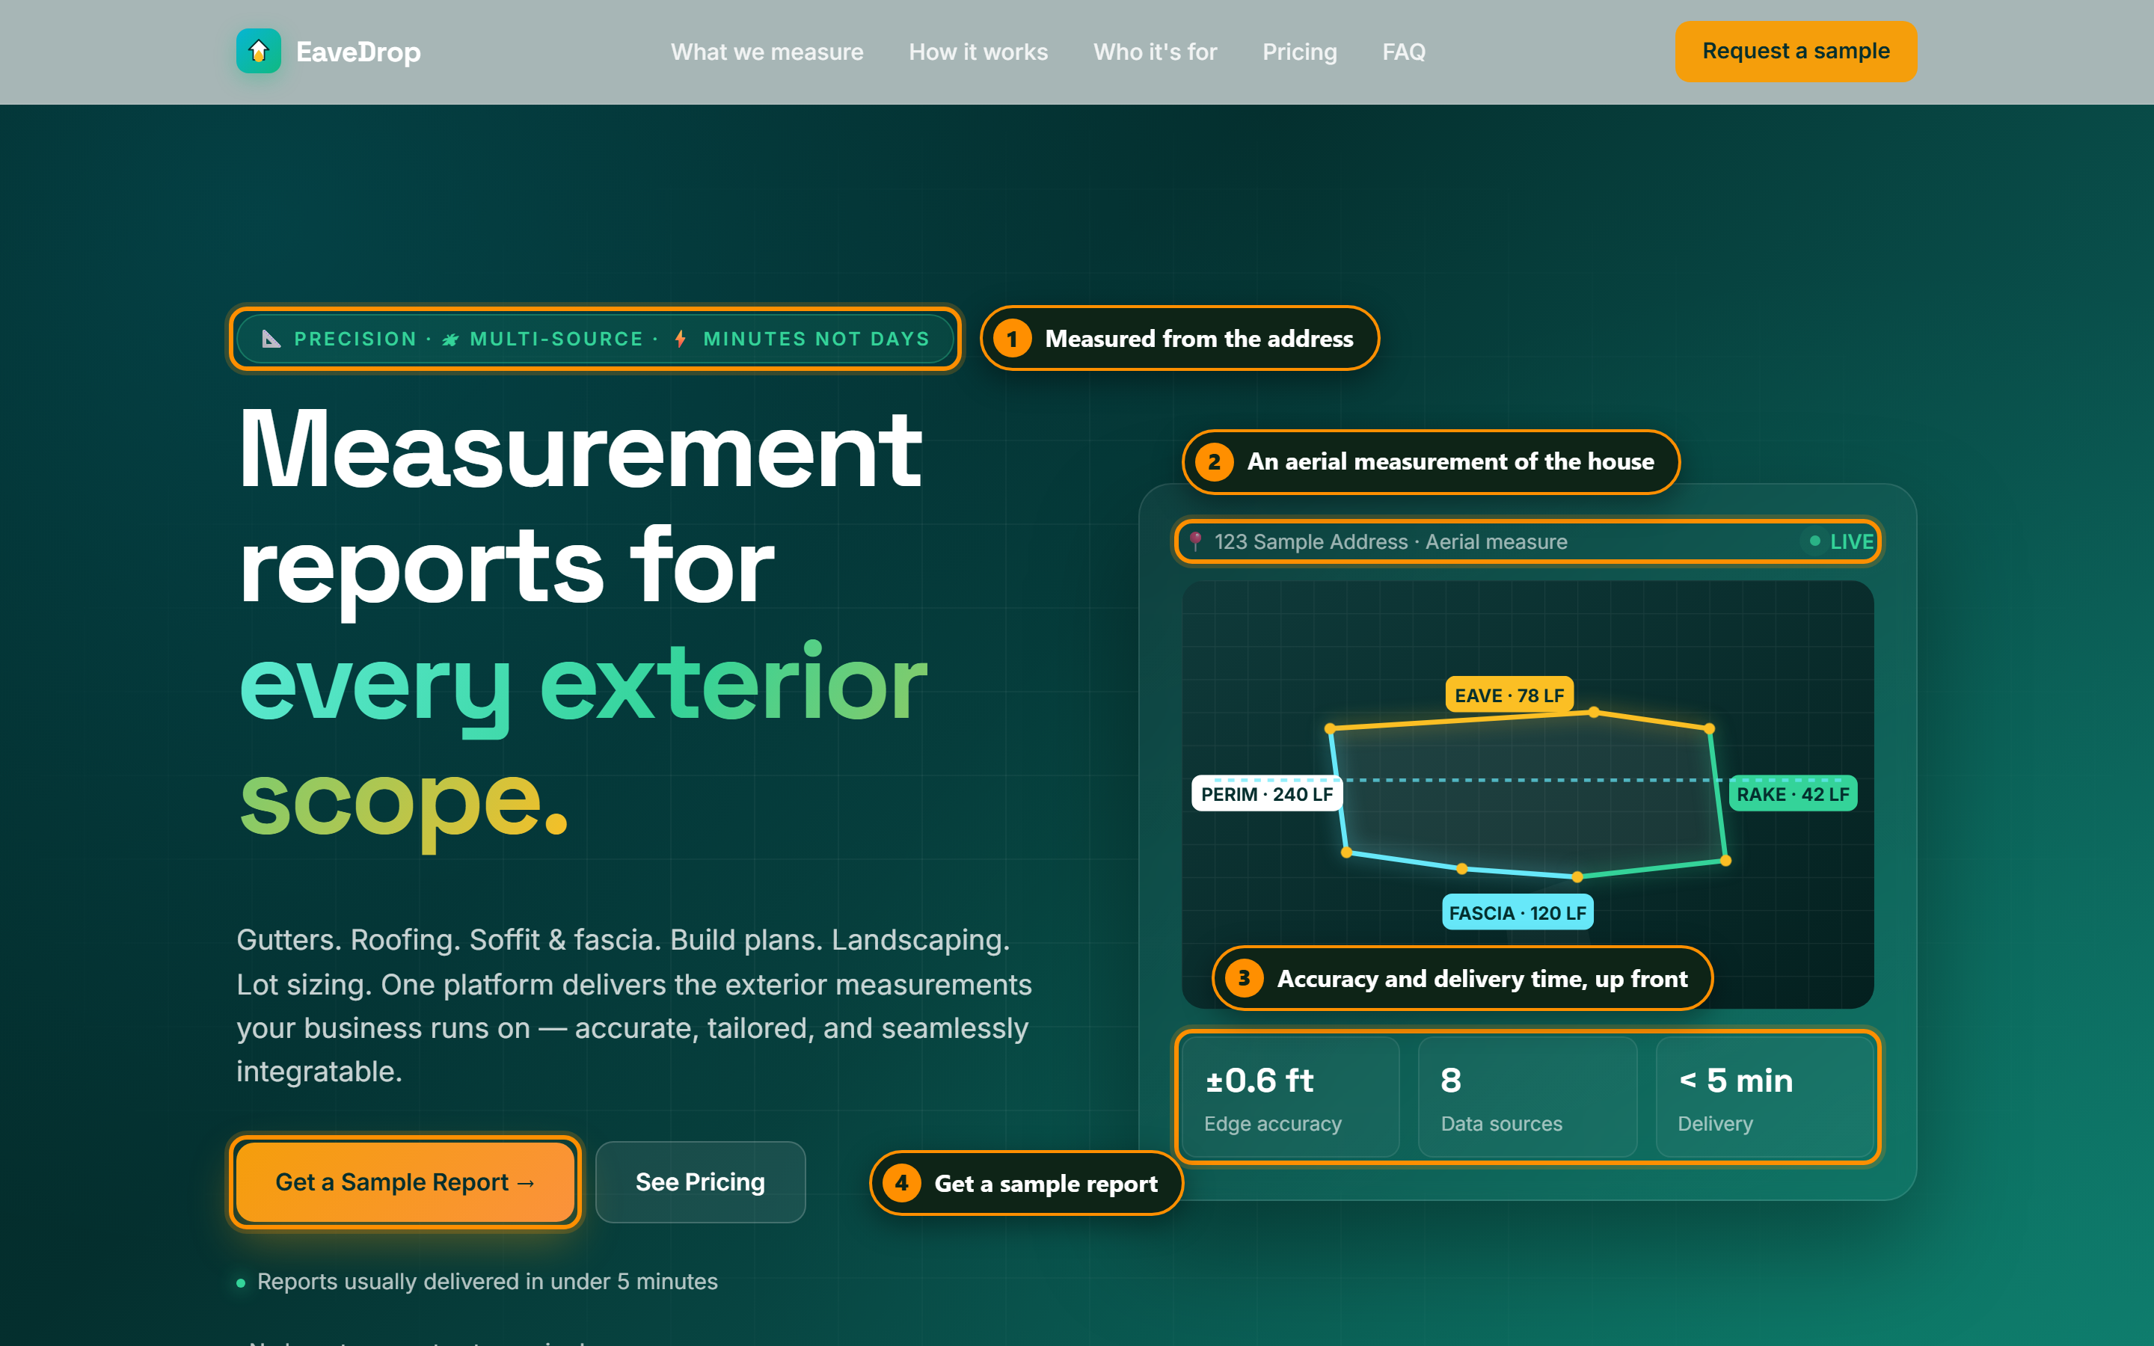Click Reports usually delivered in under 5 minutes
Viewport: 2154px width, 1346px height.
click(487, 1281)
